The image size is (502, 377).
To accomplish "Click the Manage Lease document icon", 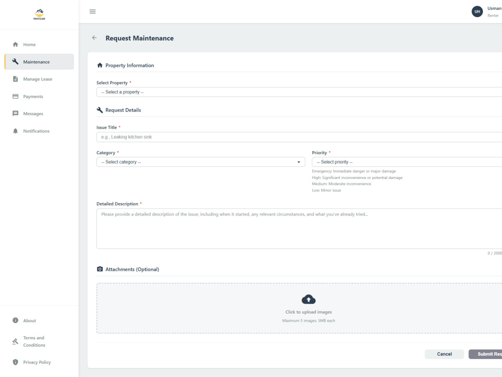I will [16, 79].
